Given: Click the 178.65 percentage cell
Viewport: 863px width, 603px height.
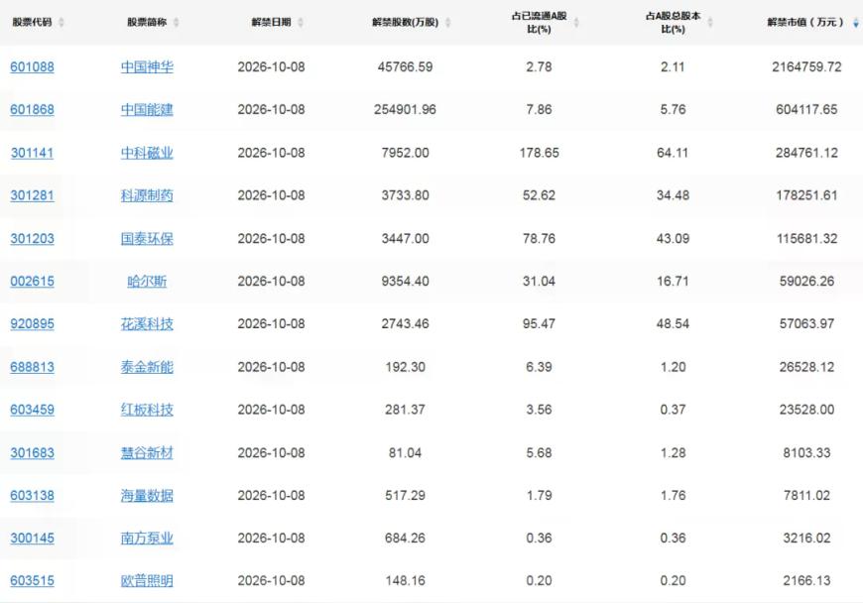Looking at the screenshot, I should pyautogui.click(x=539, y=153).
